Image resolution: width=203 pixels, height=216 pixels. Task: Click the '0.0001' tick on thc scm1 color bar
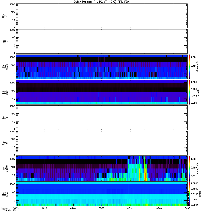(x=194, y=205)
